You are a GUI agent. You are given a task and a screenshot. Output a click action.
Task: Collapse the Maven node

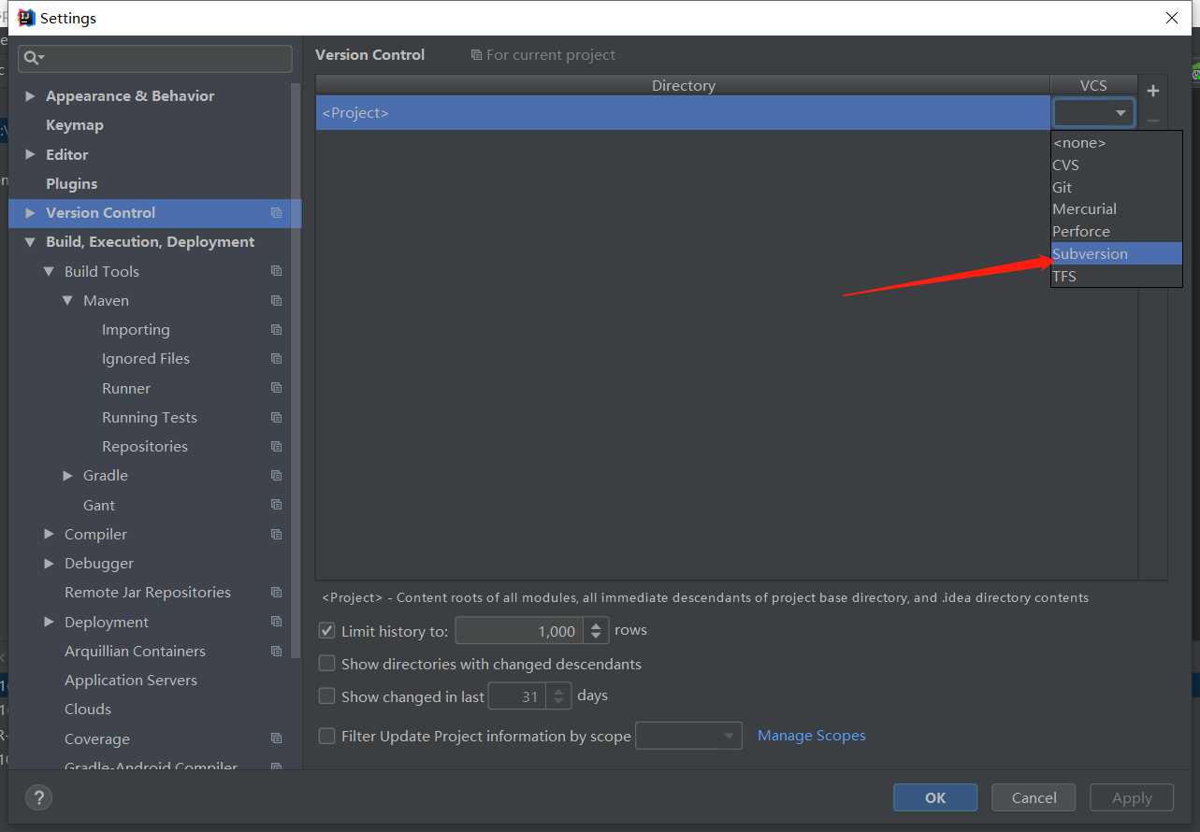coord(67,300)
